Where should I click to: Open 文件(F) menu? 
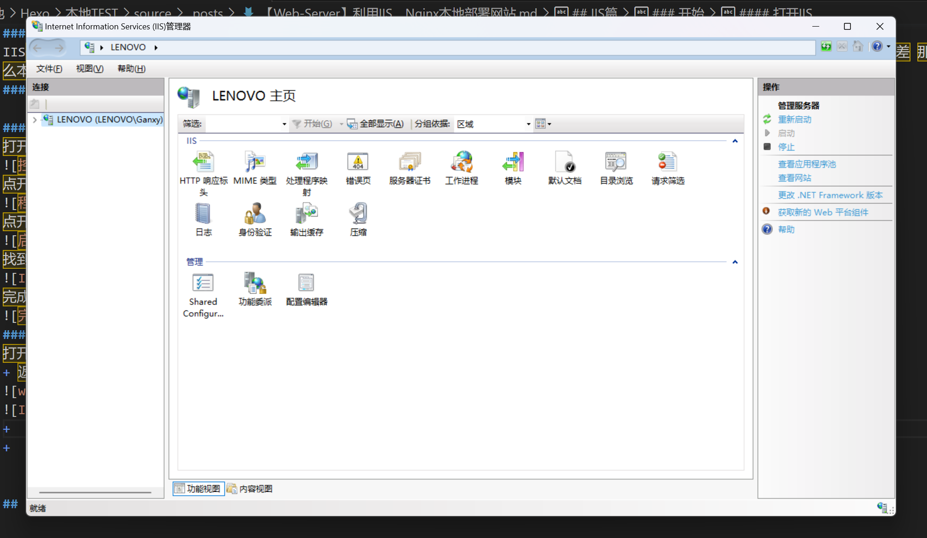[49, 69]
